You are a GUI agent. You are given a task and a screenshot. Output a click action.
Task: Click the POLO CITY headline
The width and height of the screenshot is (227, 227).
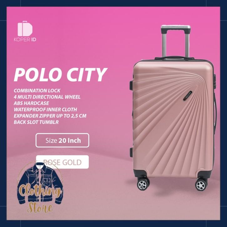click(x=61, y=75)
